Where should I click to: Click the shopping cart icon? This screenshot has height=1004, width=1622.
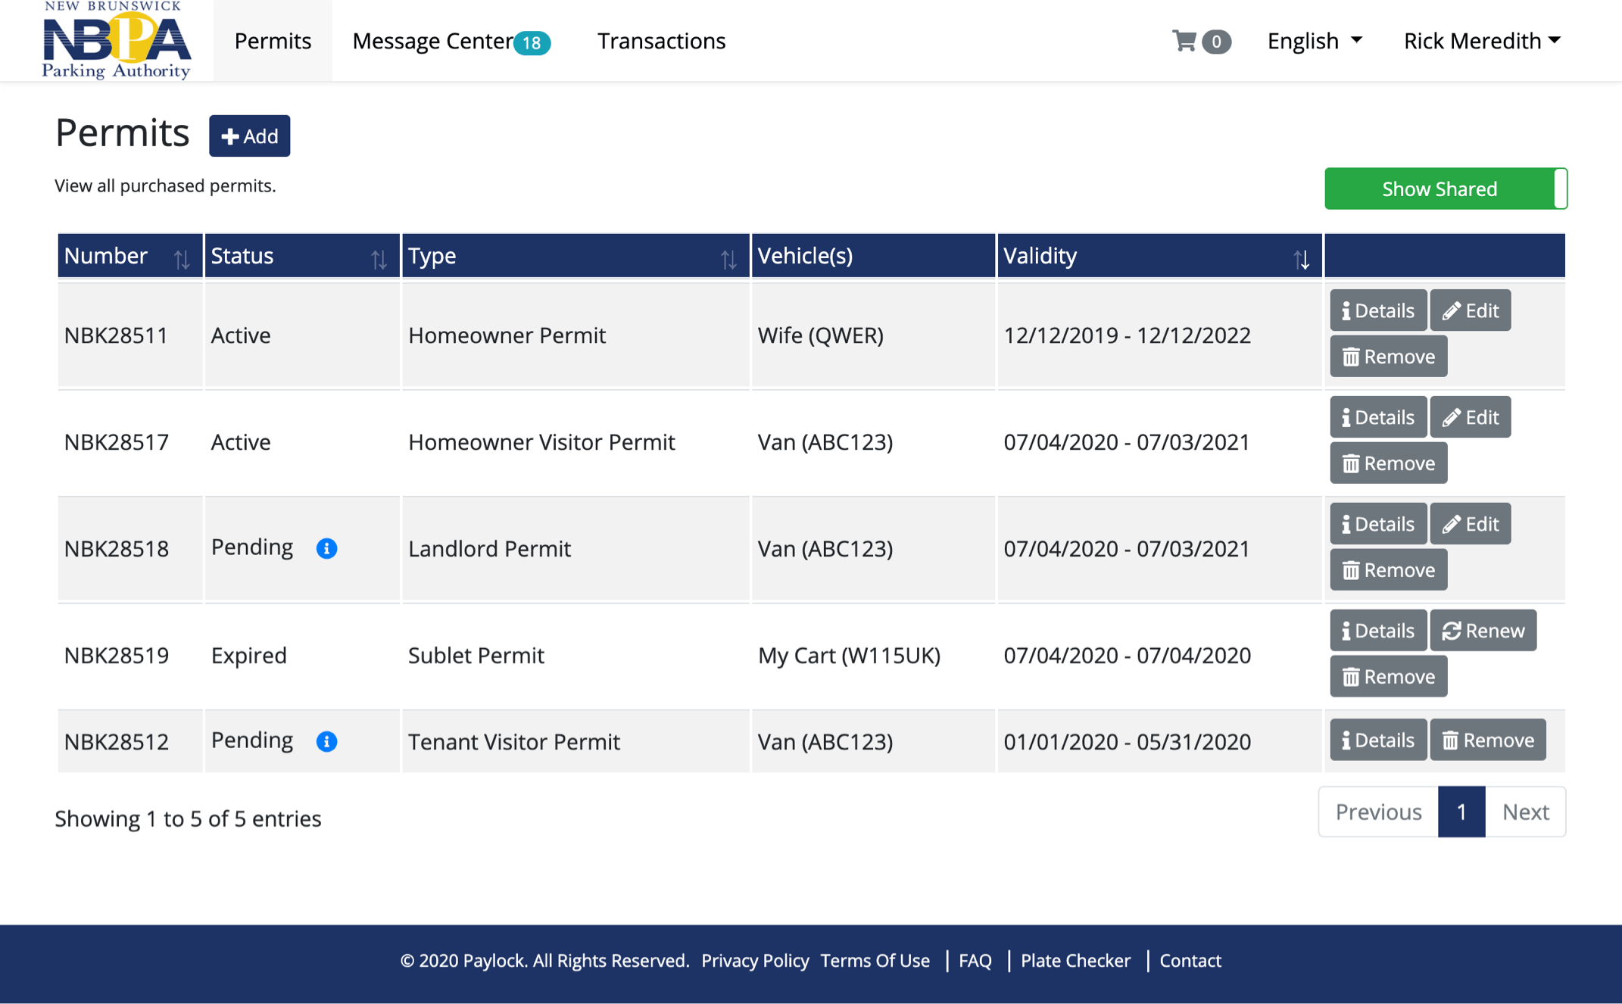coord(1184,41)
